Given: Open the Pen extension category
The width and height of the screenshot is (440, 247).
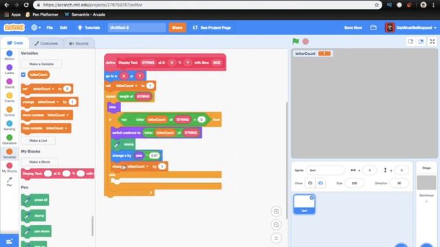Looking at the screenshot, I should (x=9, y=181).
